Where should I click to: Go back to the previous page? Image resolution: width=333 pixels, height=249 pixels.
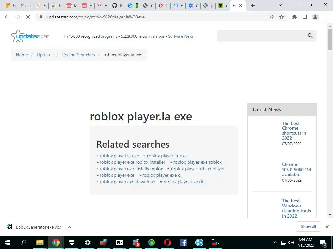pyautogui.click(x=7, y=17)
